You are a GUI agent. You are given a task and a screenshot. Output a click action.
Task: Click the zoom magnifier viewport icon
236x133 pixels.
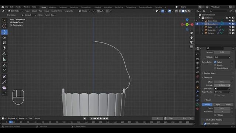click(x=191, y=33)
